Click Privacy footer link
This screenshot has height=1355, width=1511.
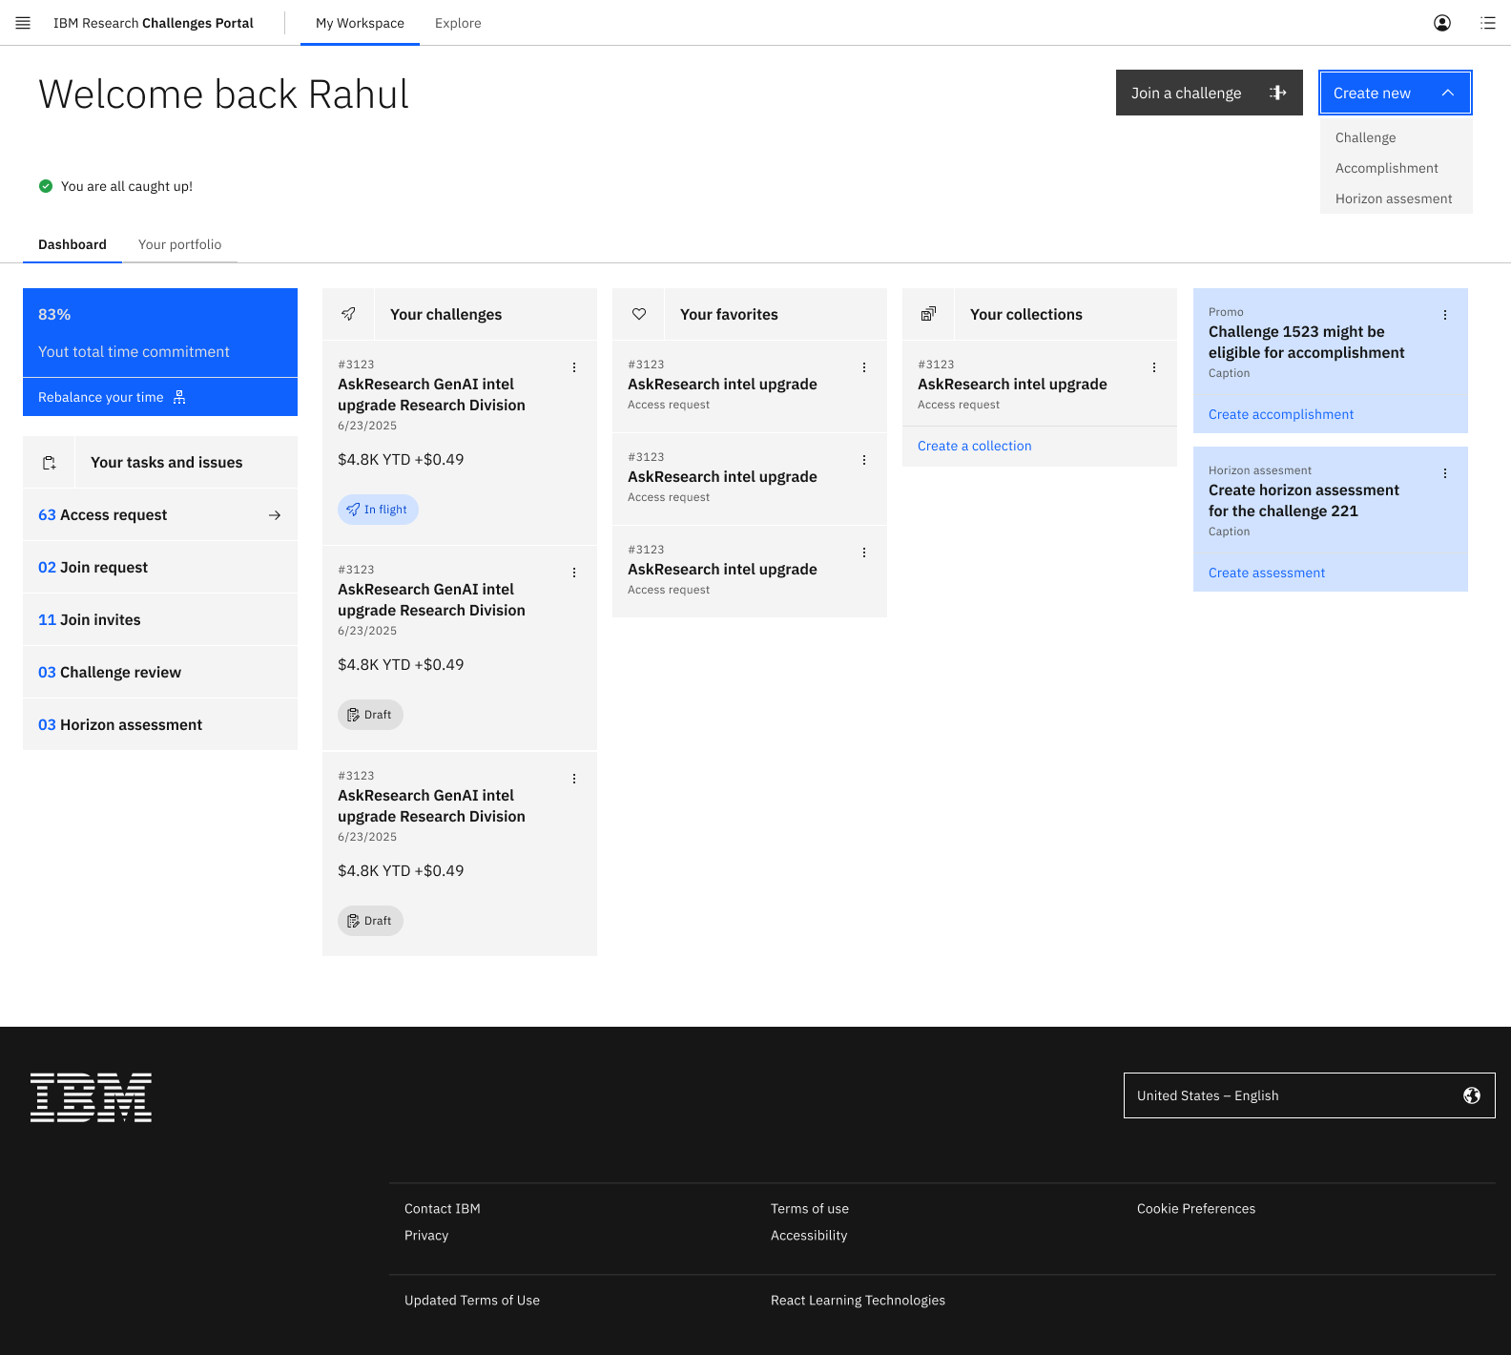[426, 1235]
